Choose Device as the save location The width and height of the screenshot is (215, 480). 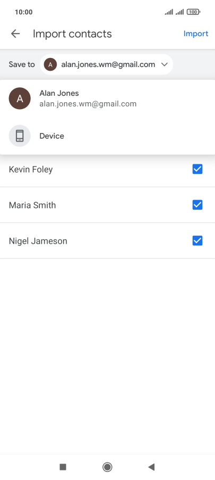click(107, 136)
